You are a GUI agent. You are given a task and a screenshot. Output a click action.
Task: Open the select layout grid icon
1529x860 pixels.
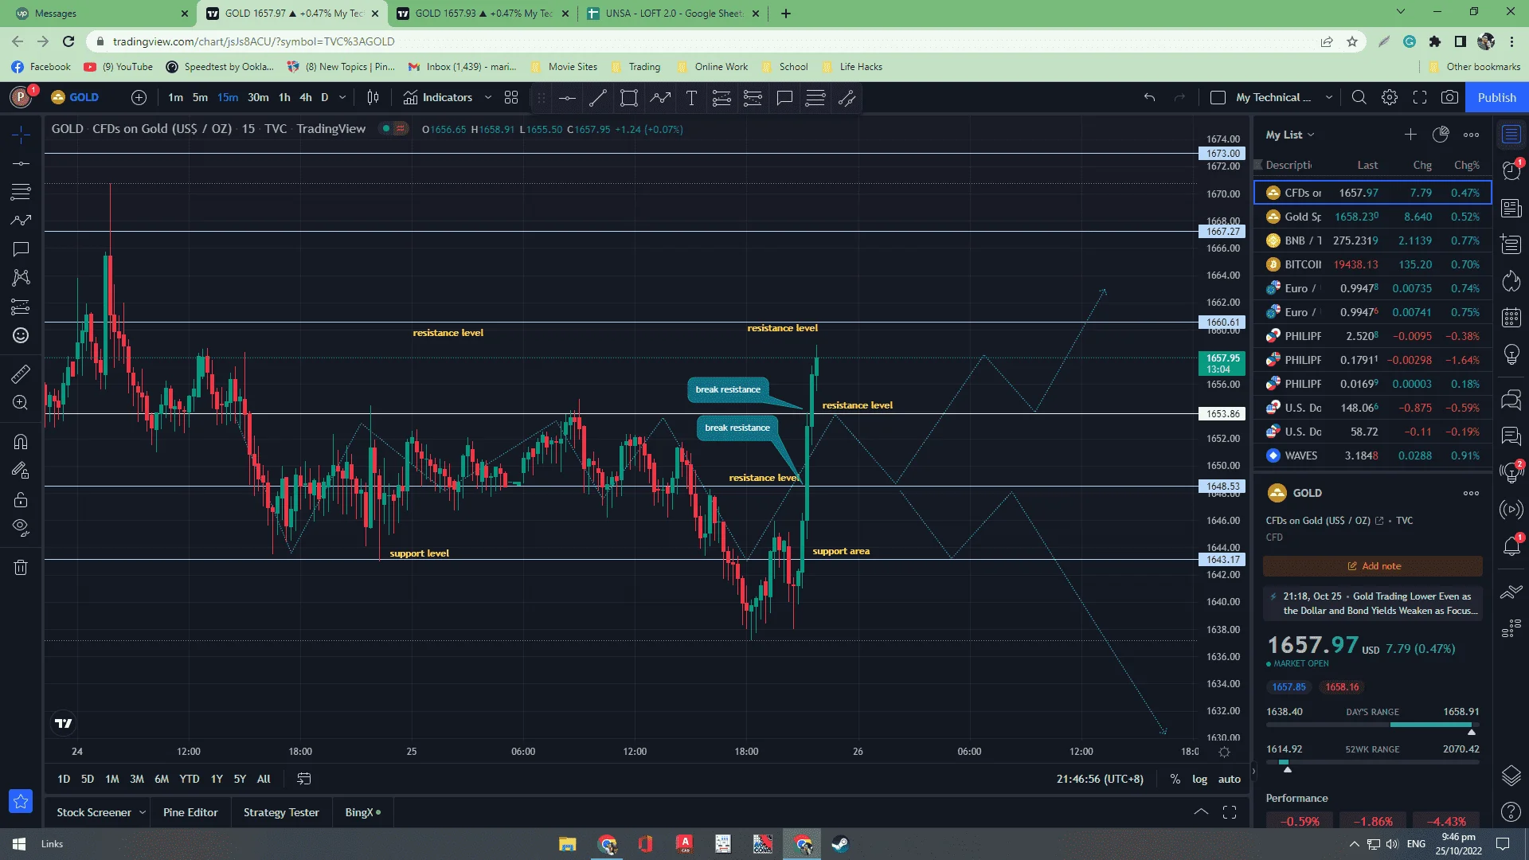[511, 97]
